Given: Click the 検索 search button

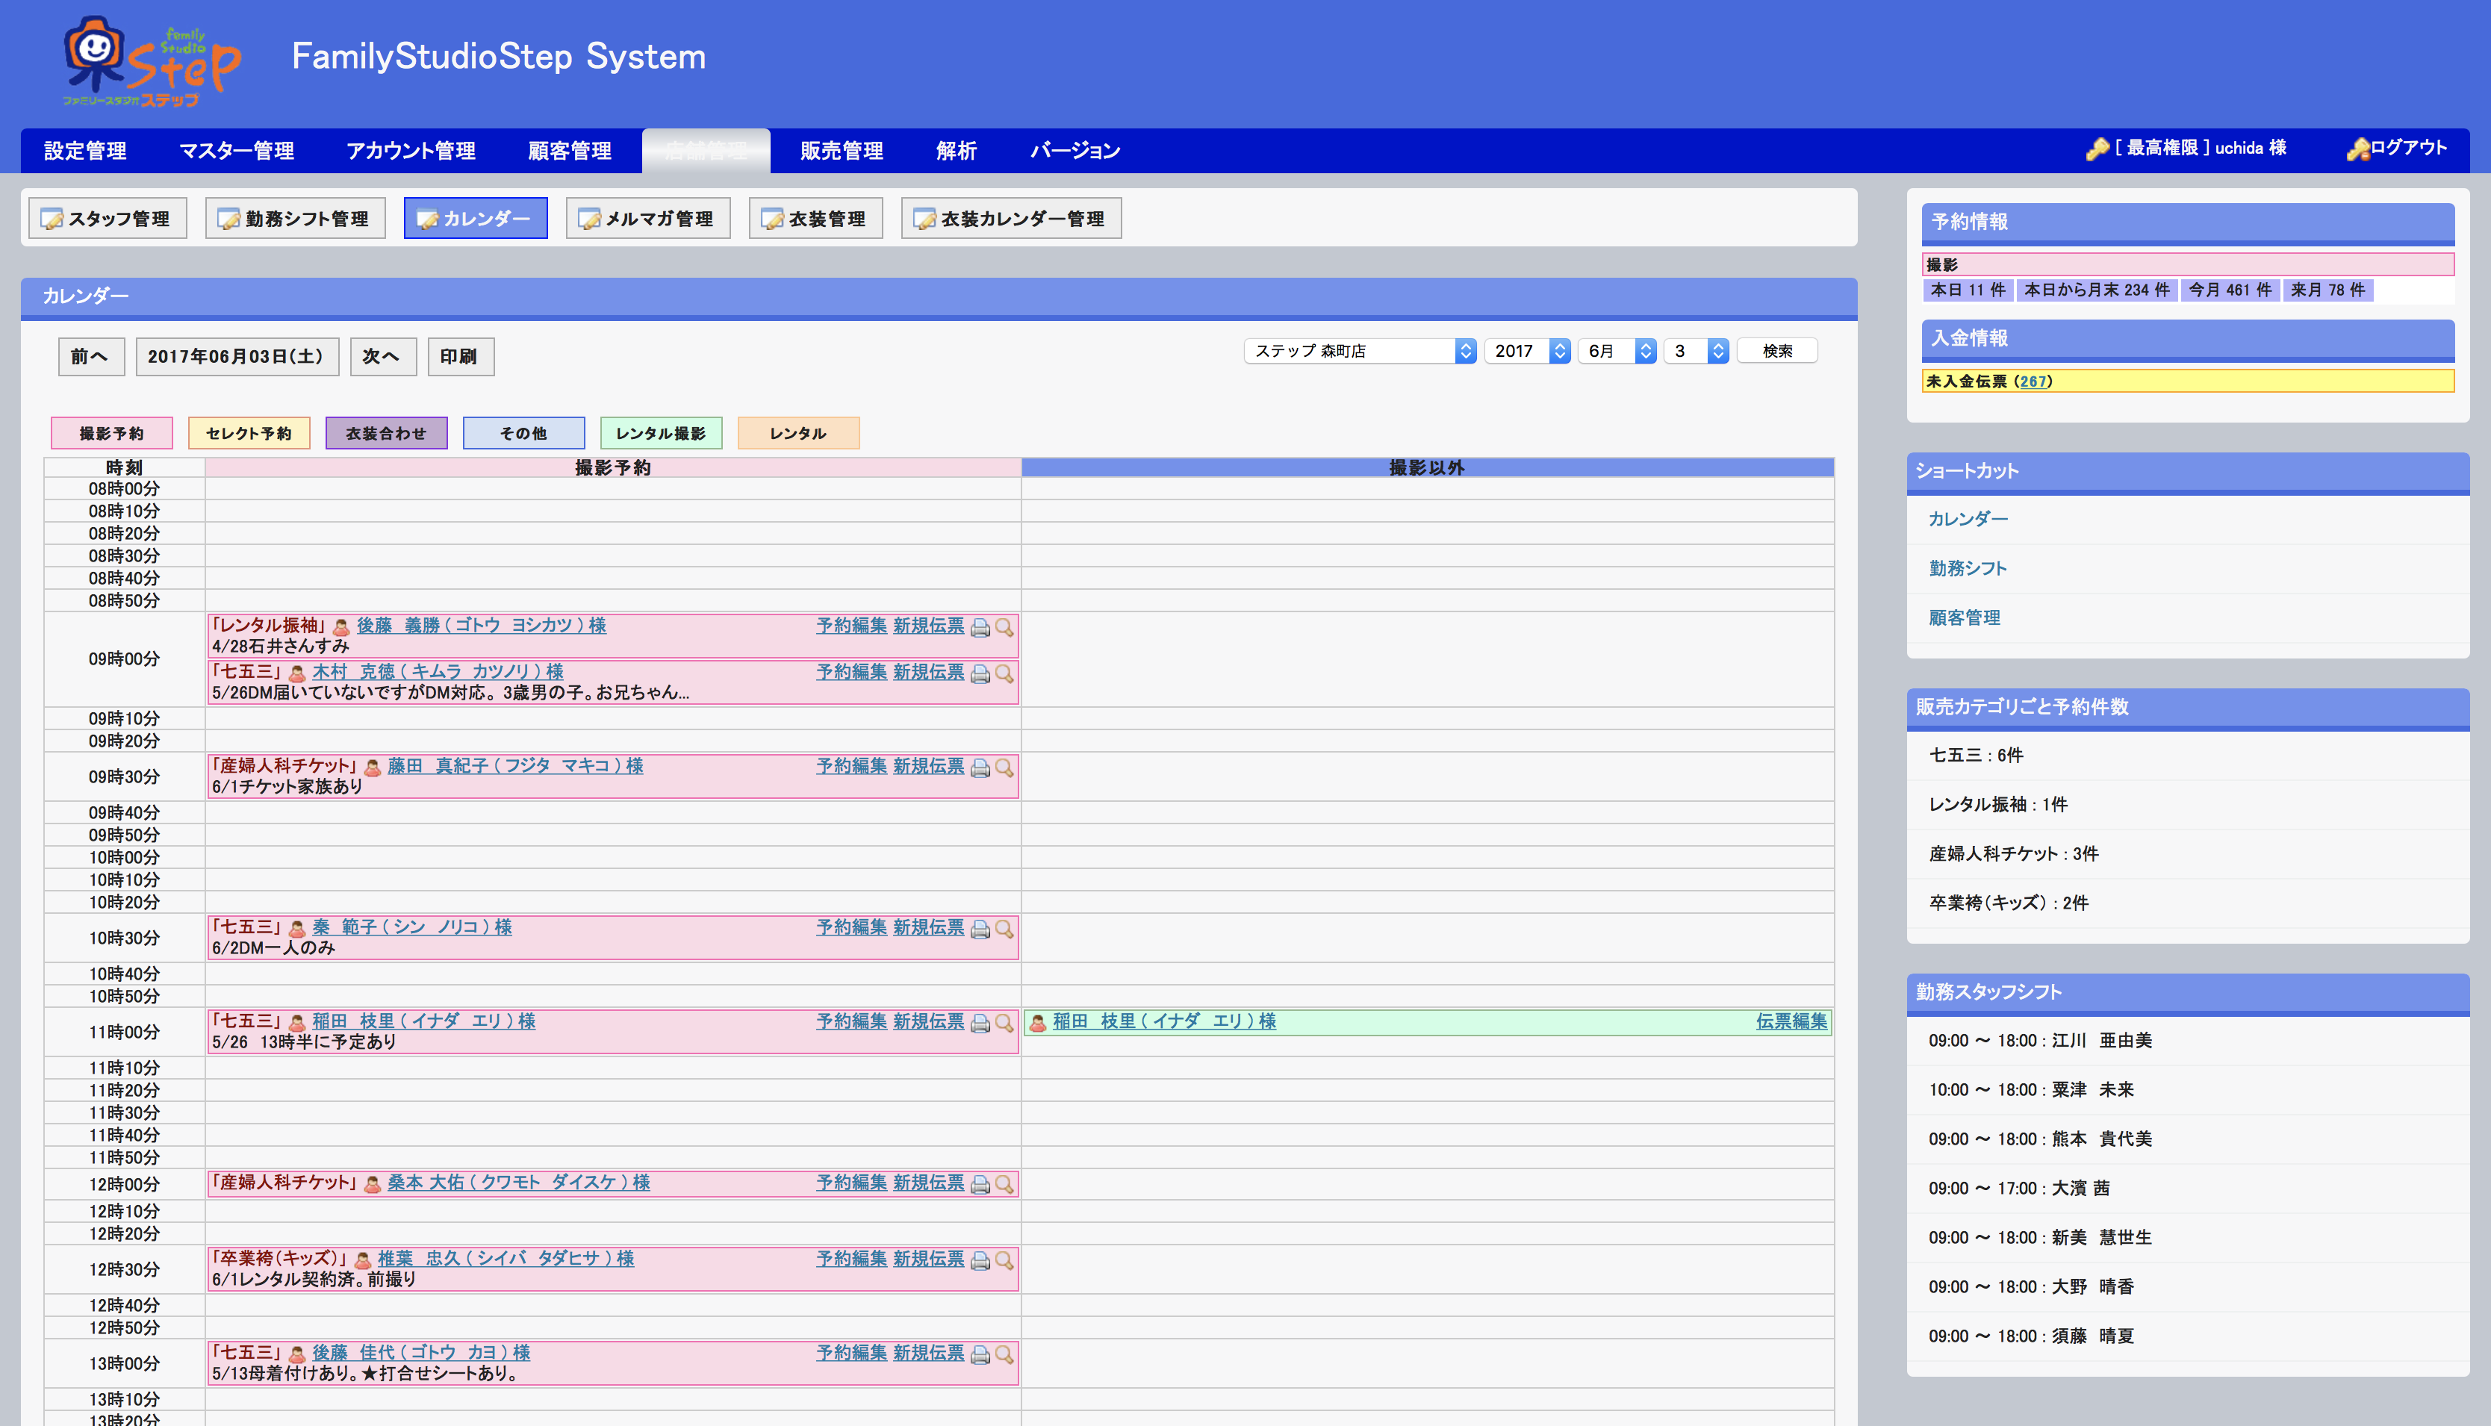Looking at the screenshot, I should click(1776, 351).
